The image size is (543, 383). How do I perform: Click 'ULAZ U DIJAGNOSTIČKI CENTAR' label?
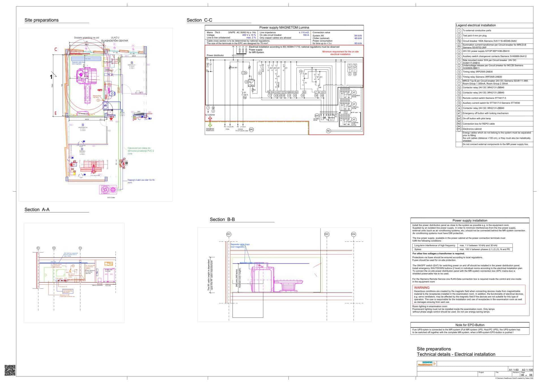(115, 39)
